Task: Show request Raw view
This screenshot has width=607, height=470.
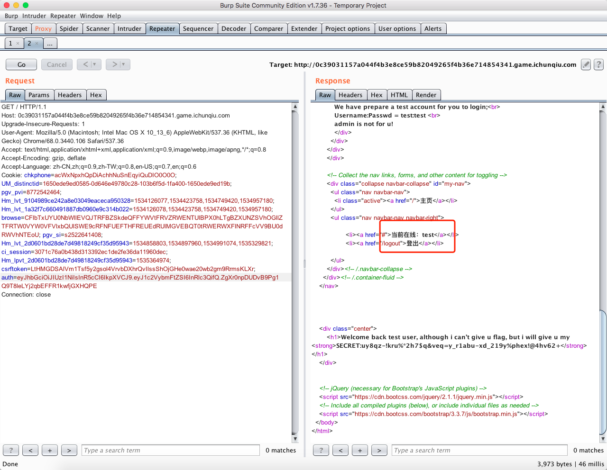Action: click(15, 95)
